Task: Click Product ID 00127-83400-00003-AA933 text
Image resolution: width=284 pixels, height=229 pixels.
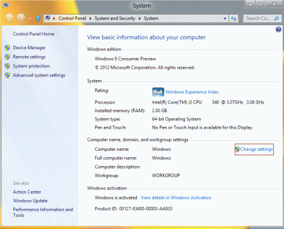Action: coord(134,209)
